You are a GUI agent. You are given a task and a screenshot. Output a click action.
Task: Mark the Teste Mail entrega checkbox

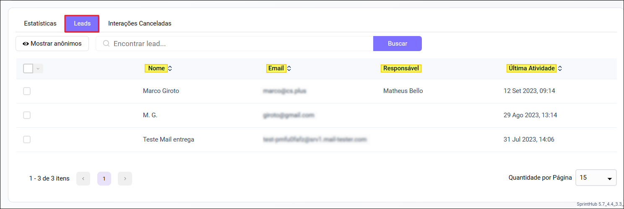27,139
